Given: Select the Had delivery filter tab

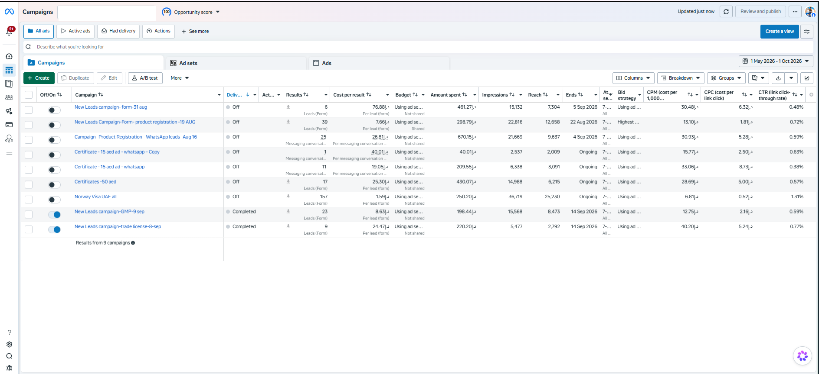Looking at the screenshot, I should [118, 31].
